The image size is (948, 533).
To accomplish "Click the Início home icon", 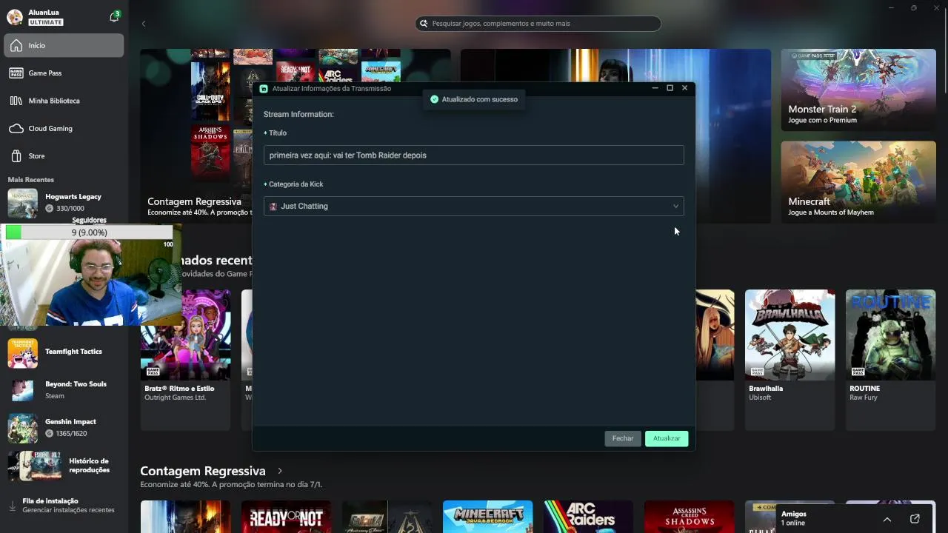I will [16, 45].
